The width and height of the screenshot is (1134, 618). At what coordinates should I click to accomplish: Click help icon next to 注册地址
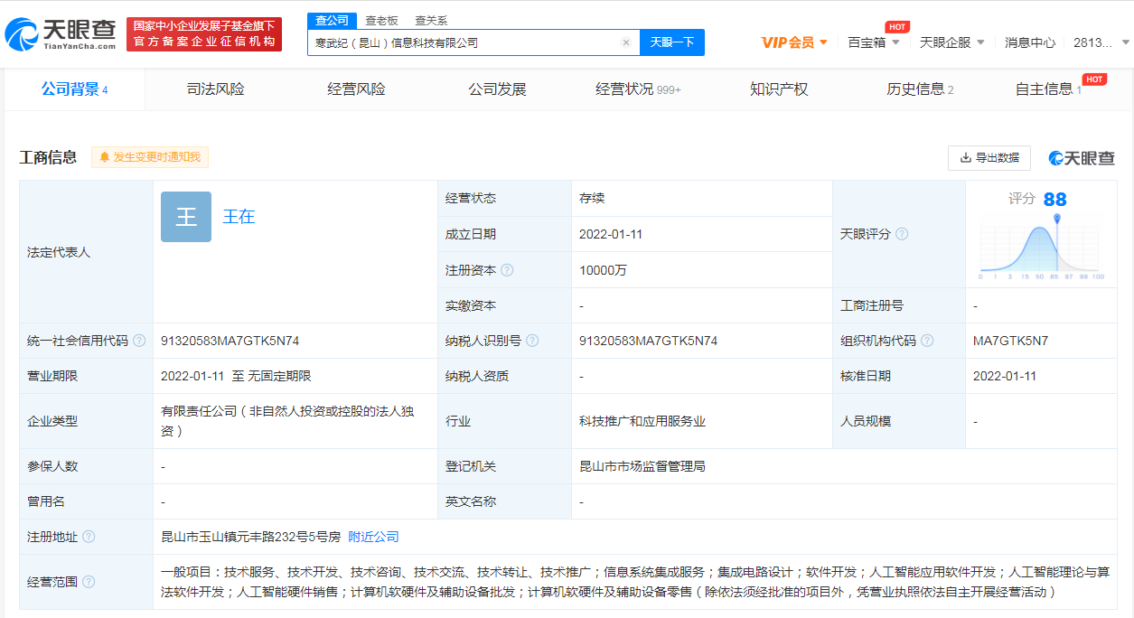click(x=89, y=537)
